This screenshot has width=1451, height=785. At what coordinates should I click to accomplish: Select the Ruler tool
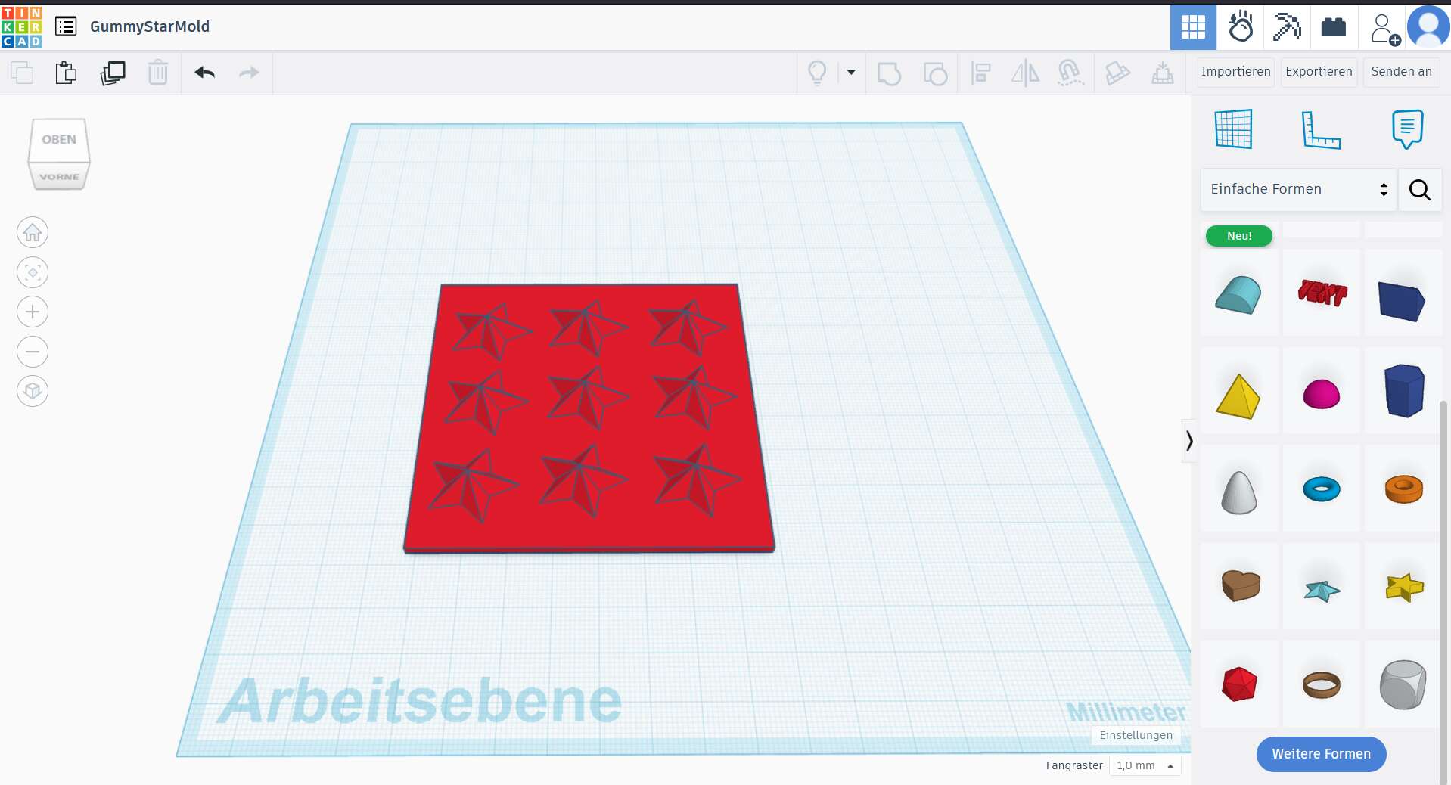pyautogui.click(x=1321, y=129)
